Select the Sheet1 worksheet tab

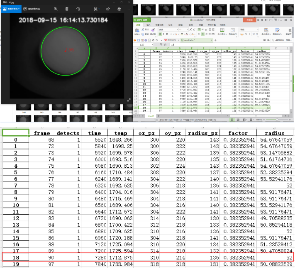[151, 116]
